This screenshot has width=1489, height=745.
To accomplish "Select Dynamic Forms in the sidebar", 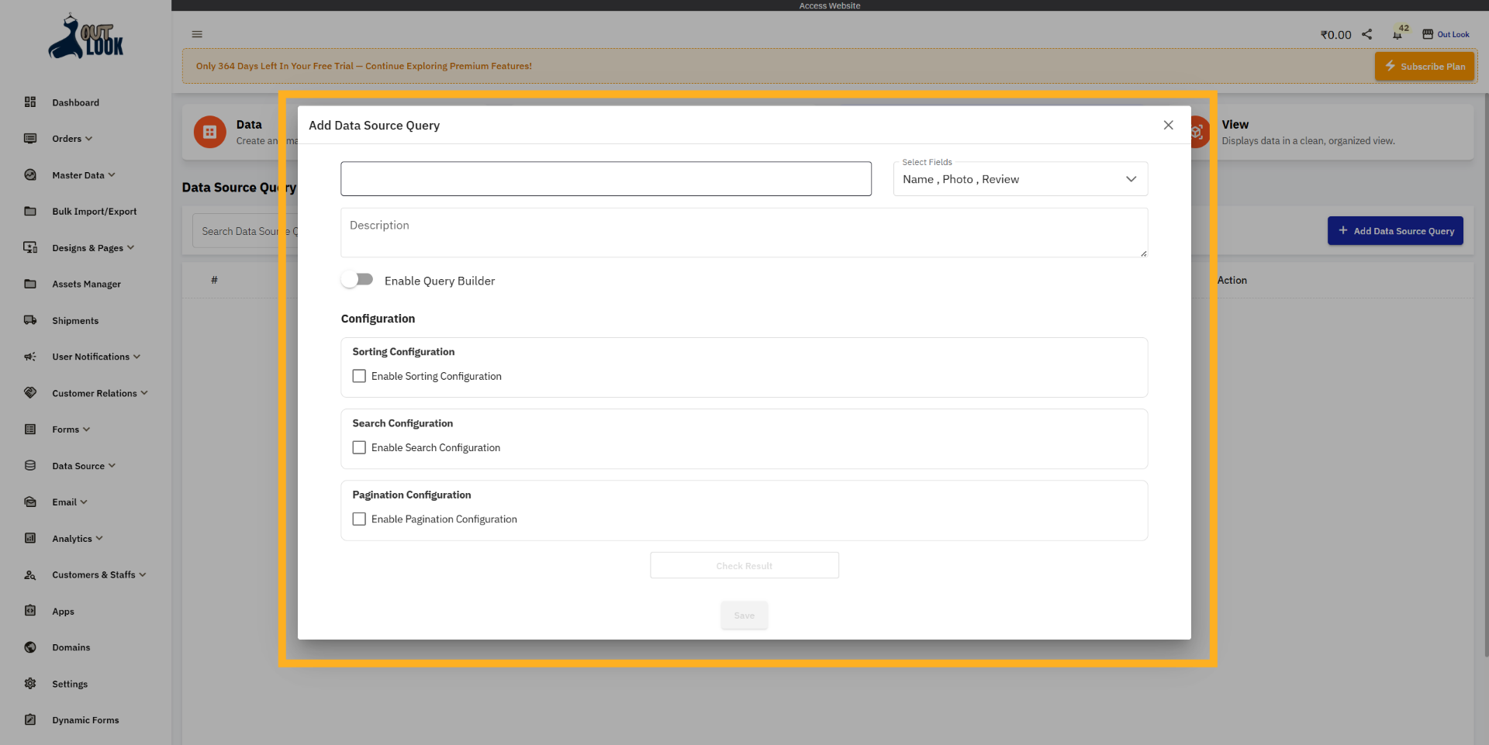I will coord(85,719).
